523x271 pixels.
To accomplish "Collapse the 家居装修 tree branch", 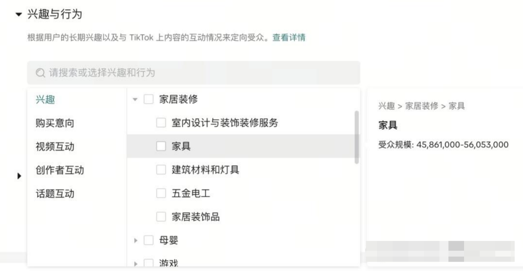I will (x=135, y=100).
